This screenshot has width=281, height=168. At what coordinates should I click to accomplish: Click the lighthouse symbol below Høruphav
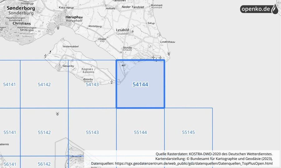[58, 27]
